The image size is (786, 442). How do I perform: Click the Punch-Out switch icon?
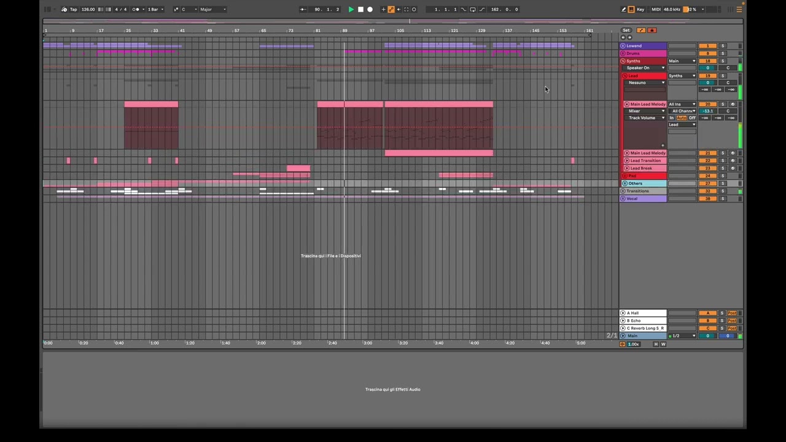coord(481,9)
